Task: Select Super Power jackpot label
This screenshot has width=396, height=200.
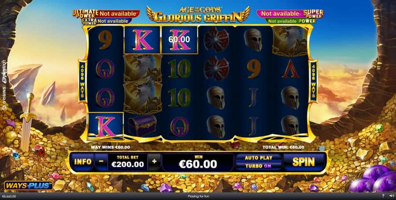Action: pyautogui.click(x=313, y=14)
